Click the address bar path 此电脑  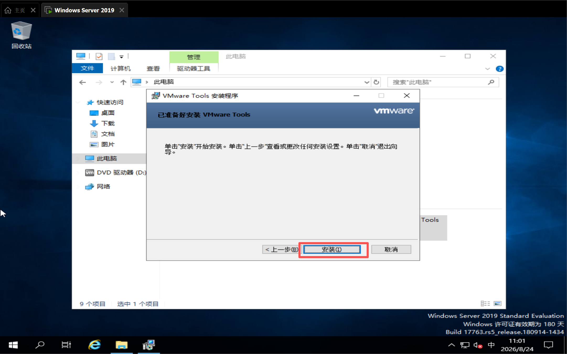164,82
